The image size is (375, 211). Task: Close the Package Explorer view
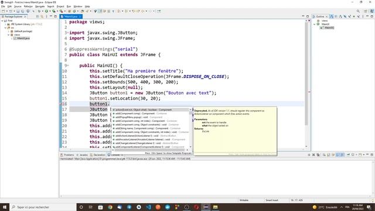click(25, 16)
